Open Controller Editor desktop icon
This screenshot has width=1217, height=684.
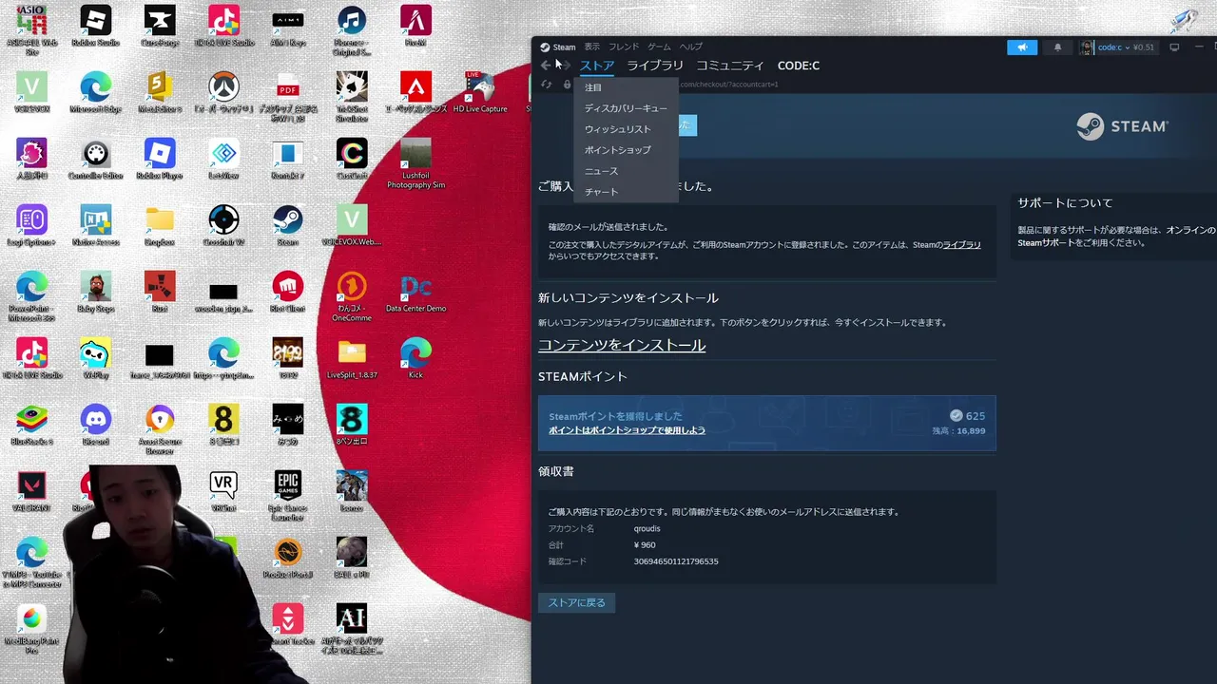[x=95, y=161]
